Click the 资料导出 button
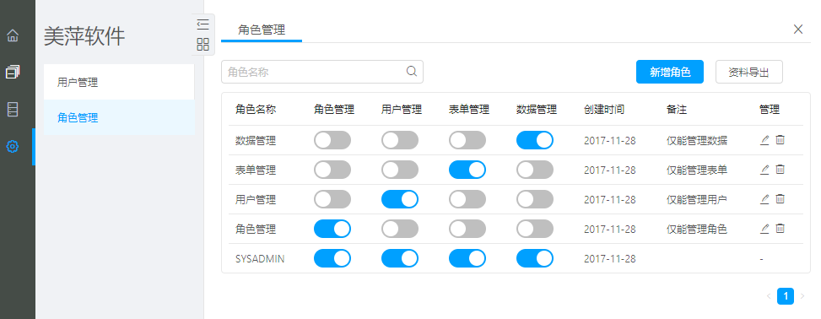Screen dimensions: 821x319 tap(748, 73)
